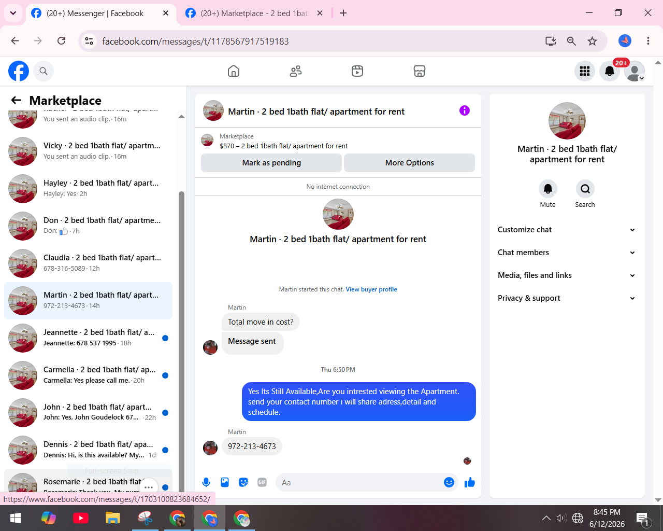This screenshot has width=663, height=531.
Task: Open the emoji picker in message box
Action: point(449,483)
